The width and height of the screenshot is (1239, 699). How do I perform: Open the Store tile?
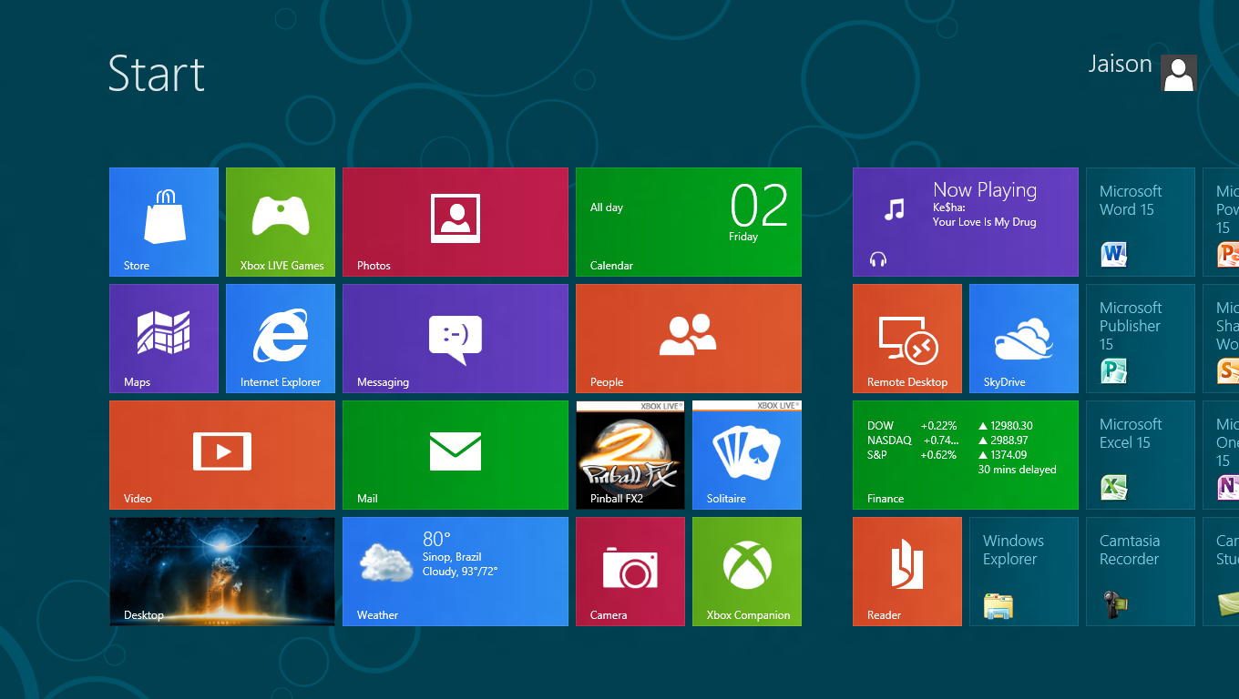(164, 222)
